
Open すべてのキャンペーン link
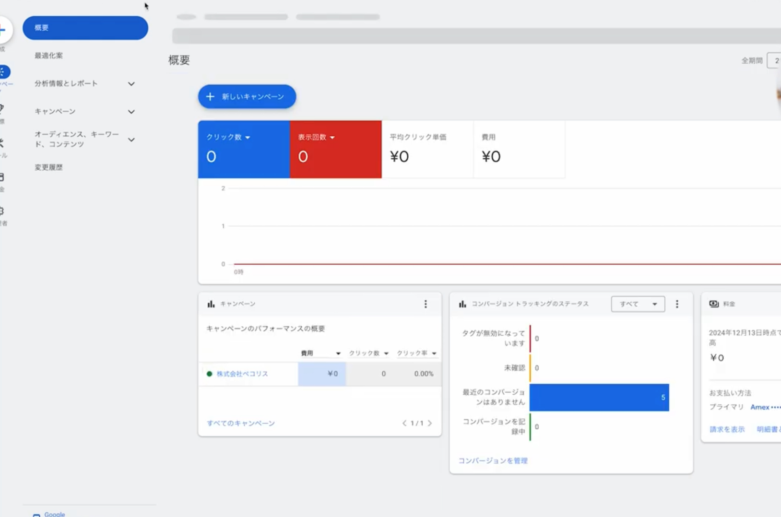pyautogui.click(x=241, y=423)
